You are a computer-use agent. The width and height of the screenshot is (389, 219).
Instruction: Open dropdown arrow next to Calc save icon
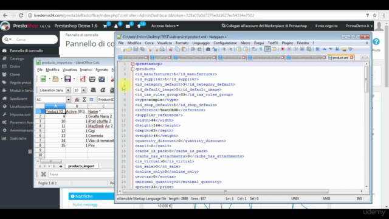tap(74, 79)
